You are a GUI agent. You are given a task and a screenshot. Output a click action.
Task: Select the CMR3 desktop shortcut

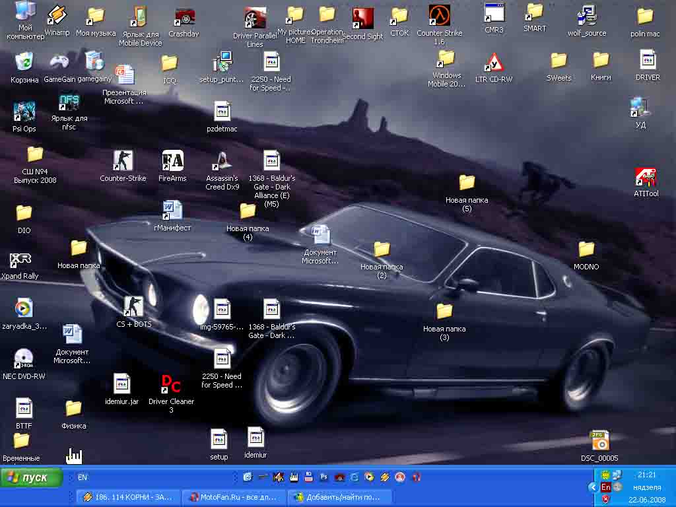(x=494, y=13)
